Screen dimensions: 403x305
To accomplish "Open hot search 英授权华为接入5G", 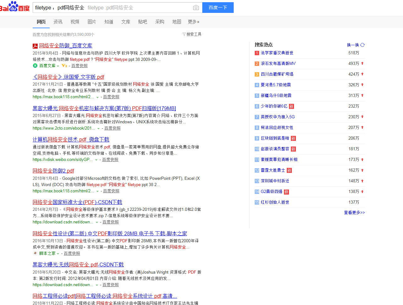I will pos(278,117).
